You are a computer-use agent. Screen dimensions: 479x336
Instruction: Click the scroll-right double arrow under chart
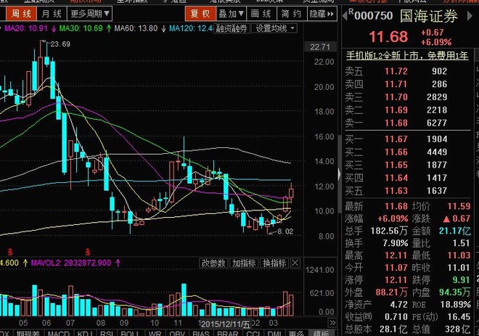click(x=332, y=322)
